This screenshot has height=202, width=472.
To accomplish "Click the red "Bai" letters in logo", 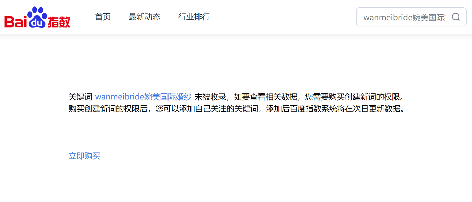I will 16,21.
